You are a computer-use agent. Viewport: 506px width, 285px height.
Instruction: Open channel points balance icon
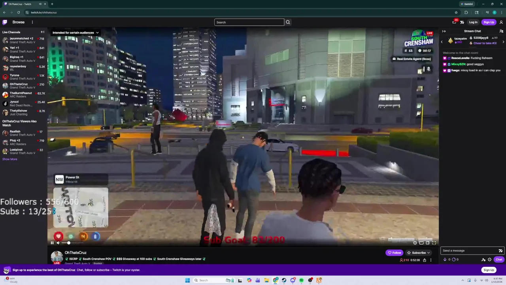454,260
